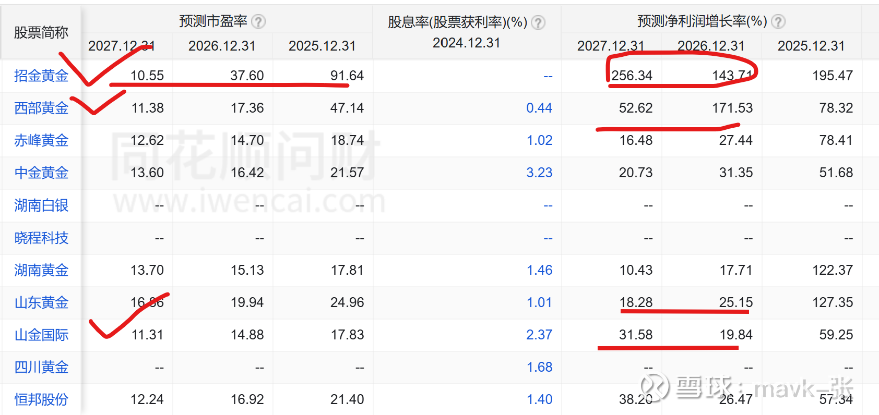Open the 恒邦股份 stock link
The image size is (879, 415).
click(41, 399)
